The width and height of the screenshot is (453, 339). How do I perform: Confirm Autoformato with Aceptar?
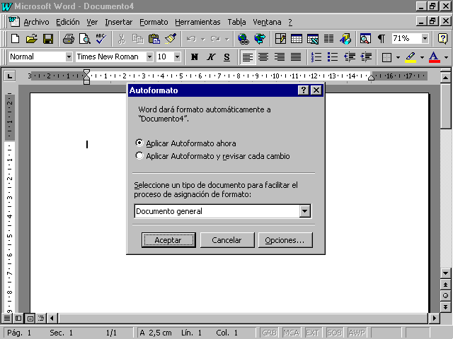click(168, 240)
